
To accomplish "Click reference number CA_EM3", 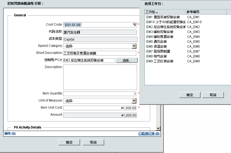I will 193,32.
